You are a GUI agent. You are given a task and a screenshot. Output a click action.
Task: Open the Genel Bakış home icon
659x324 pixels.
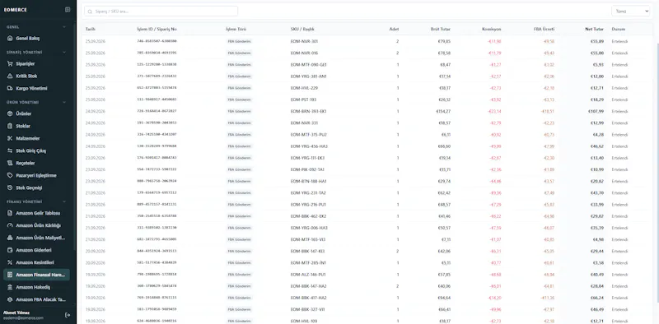(x=10, y=38)
